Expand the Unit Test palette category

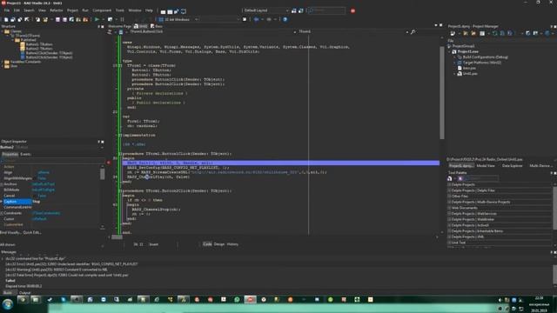pos(449,243)
